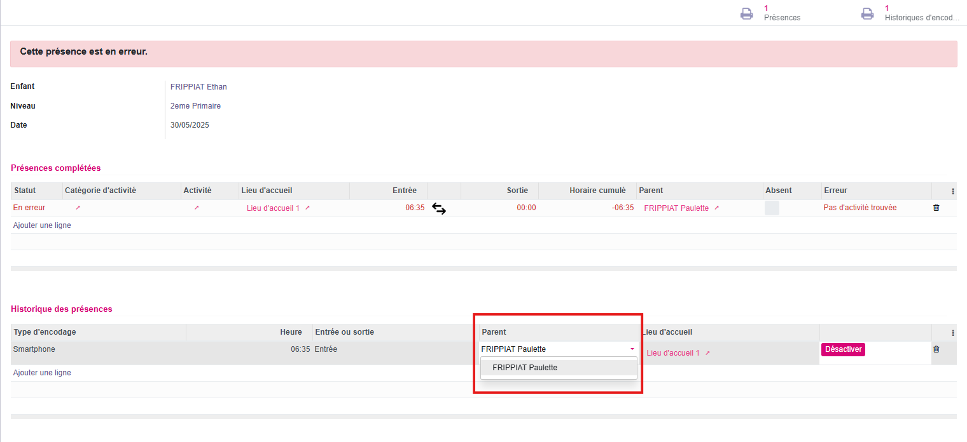
Task: Open external link icon beside FRIPPIAT Paulette parent
Action: coord(716,208)
